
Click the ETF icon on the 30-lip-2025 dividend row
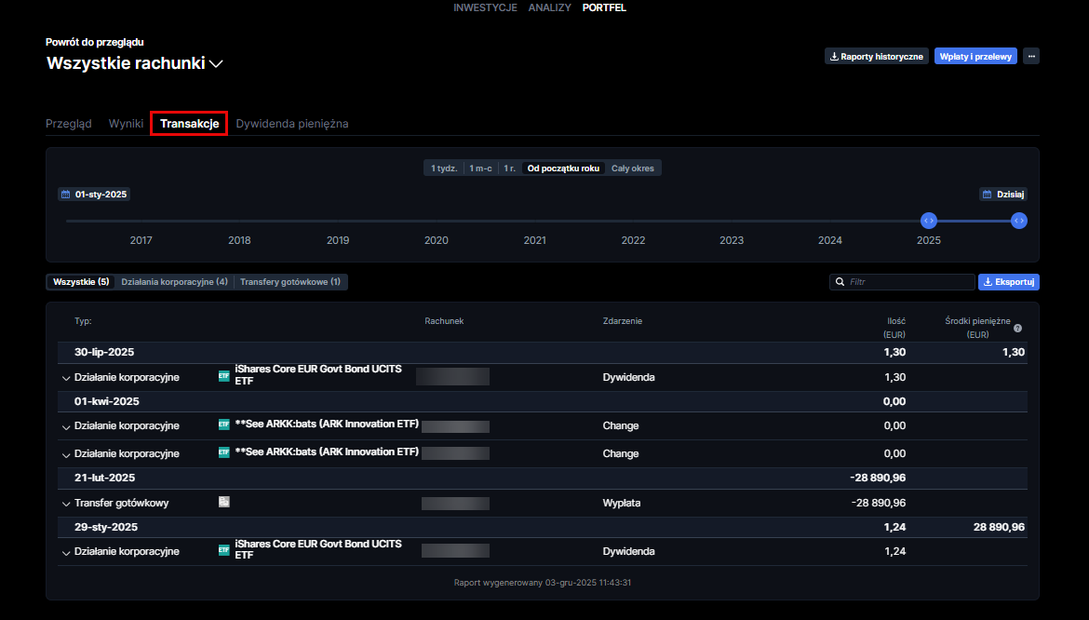[223, 376]
